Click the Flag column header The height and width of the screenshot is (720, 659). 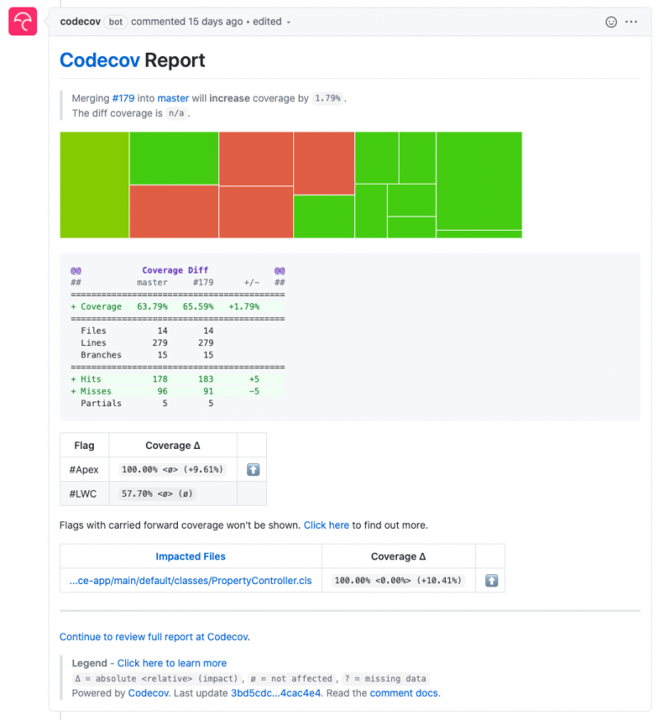point(84,446)
